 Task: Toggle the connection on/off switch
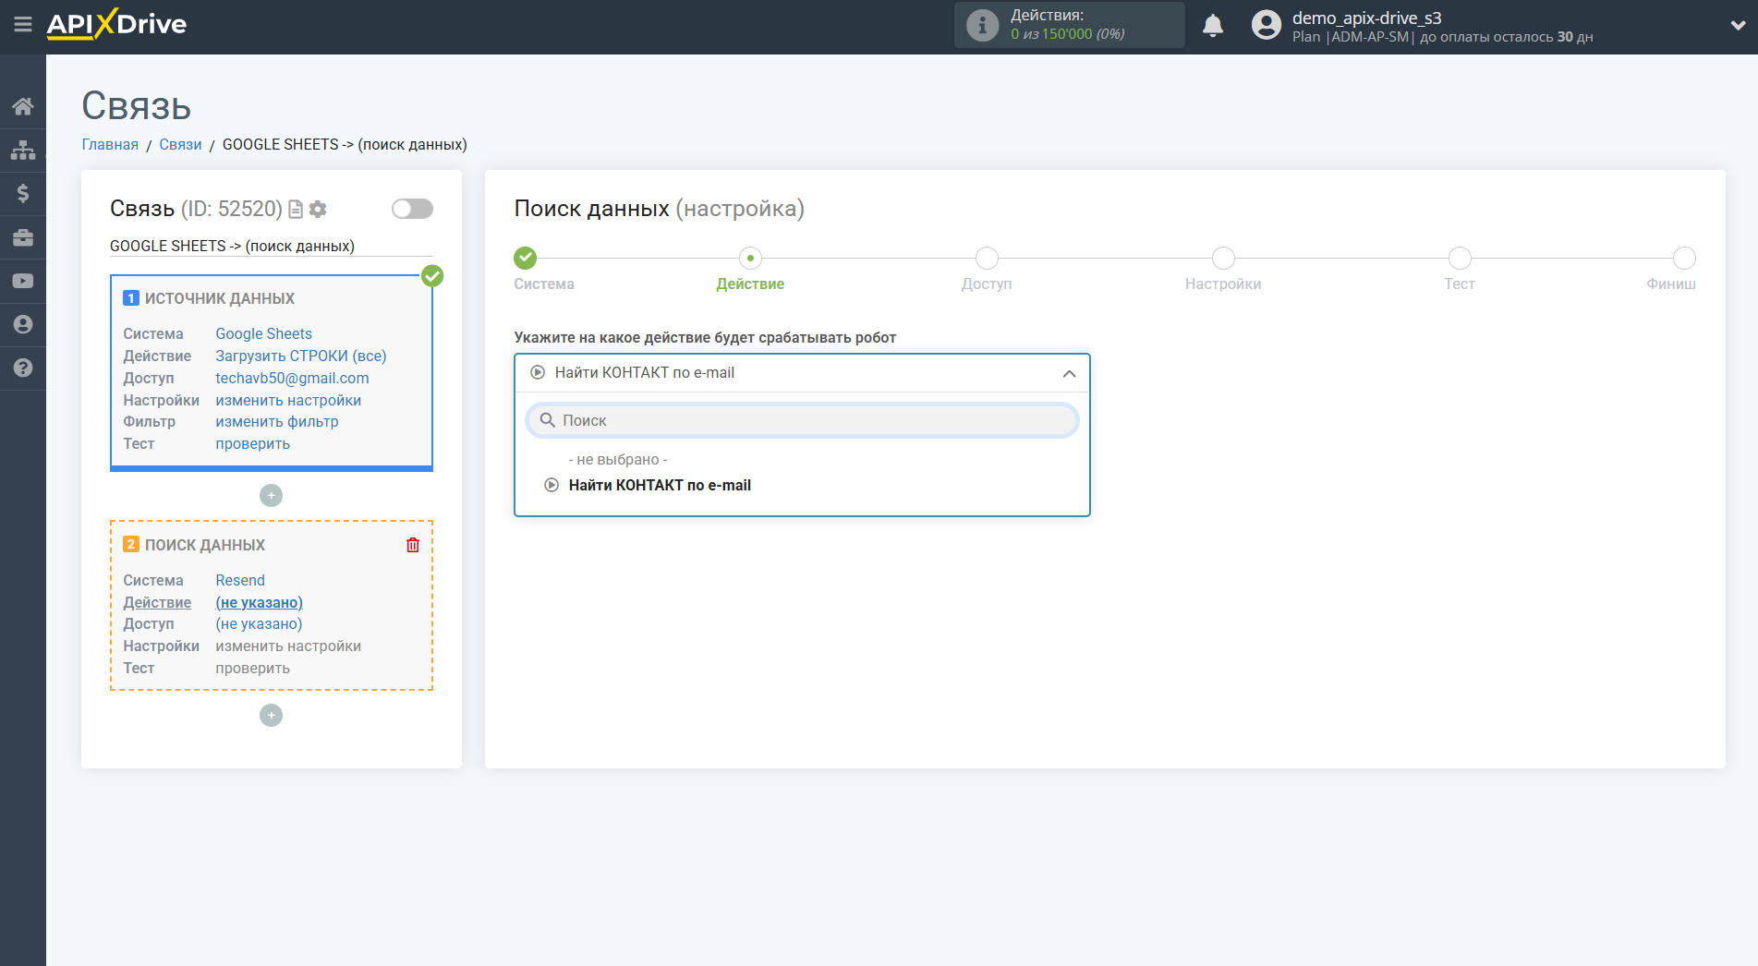pyautogui.click(x=412, y=209)
